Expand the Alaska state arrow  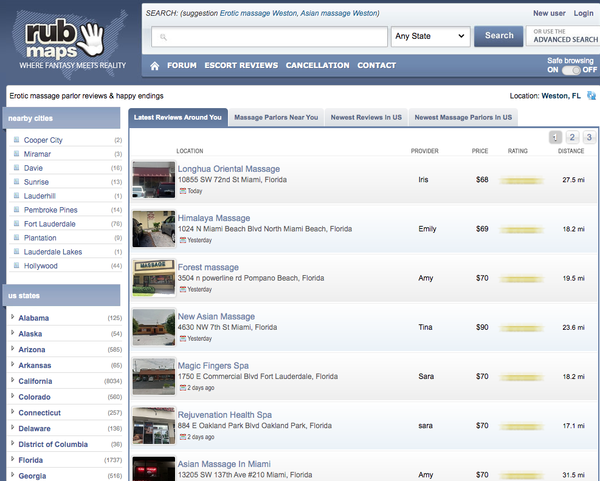(13, 333)
